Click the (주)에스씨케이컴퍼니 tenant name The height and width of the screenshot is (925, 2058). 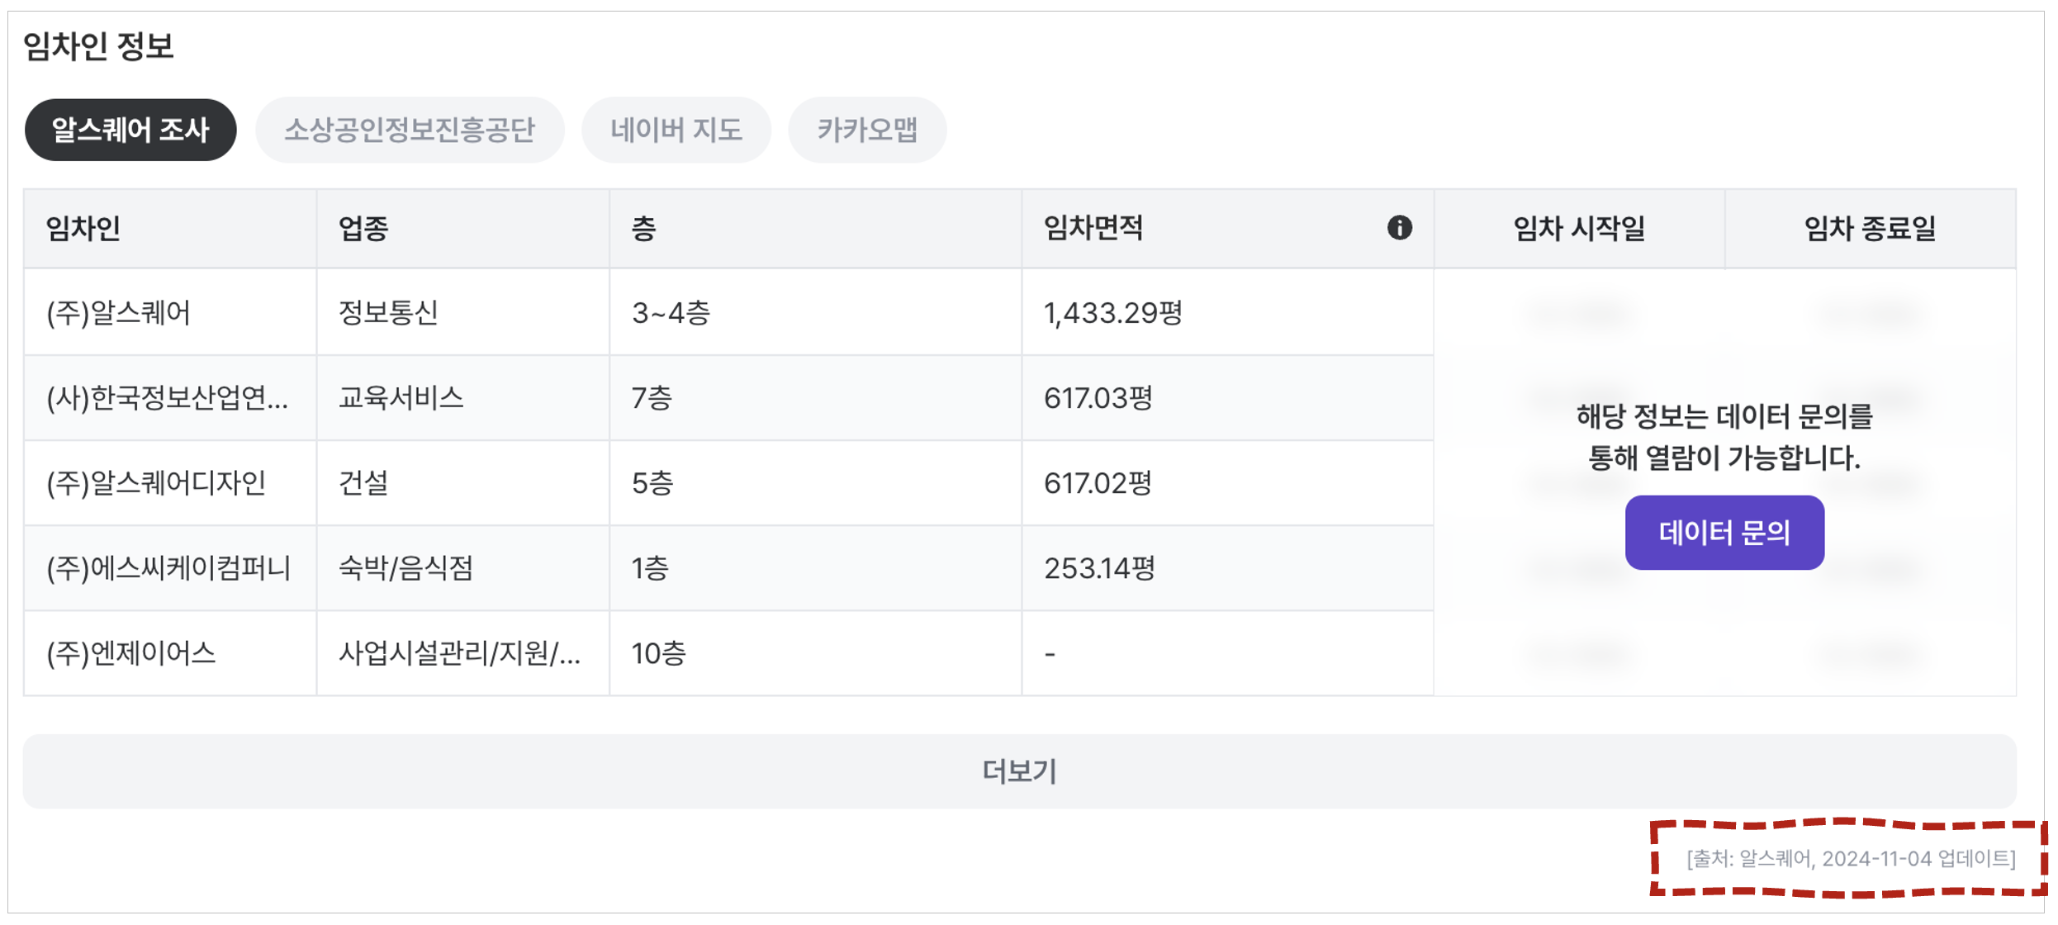(168, 568)
